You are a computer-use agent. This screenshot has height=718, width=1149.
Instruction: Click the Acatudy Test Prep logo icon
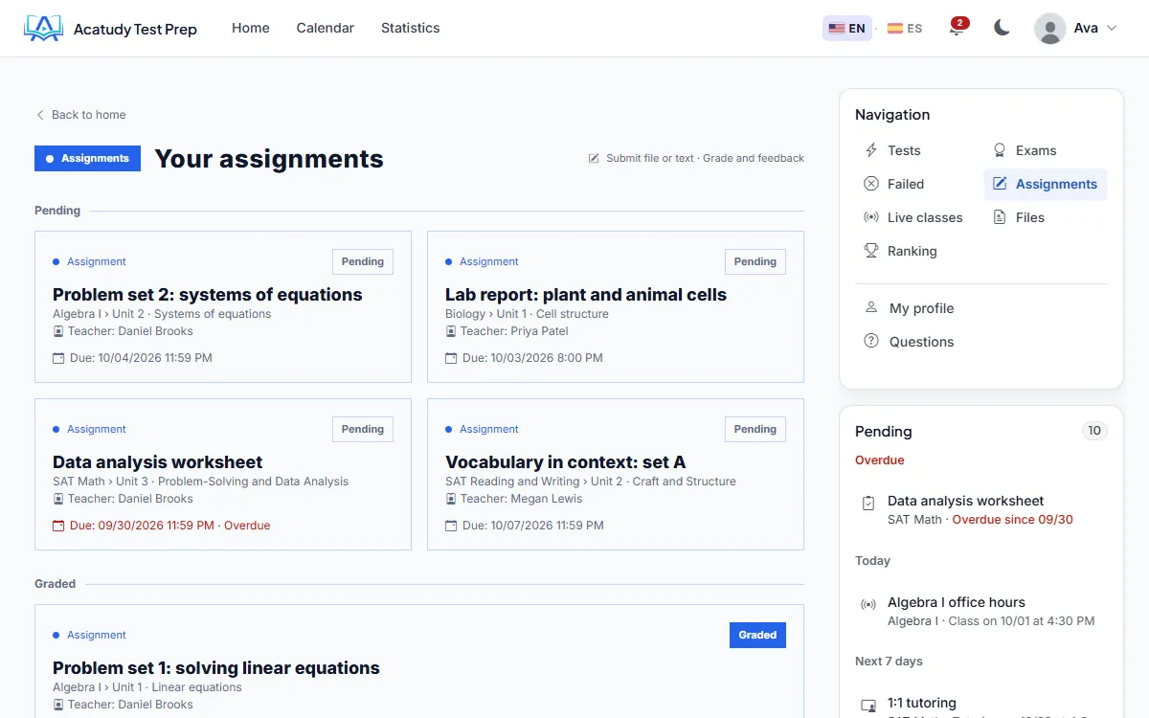[43, 29]
